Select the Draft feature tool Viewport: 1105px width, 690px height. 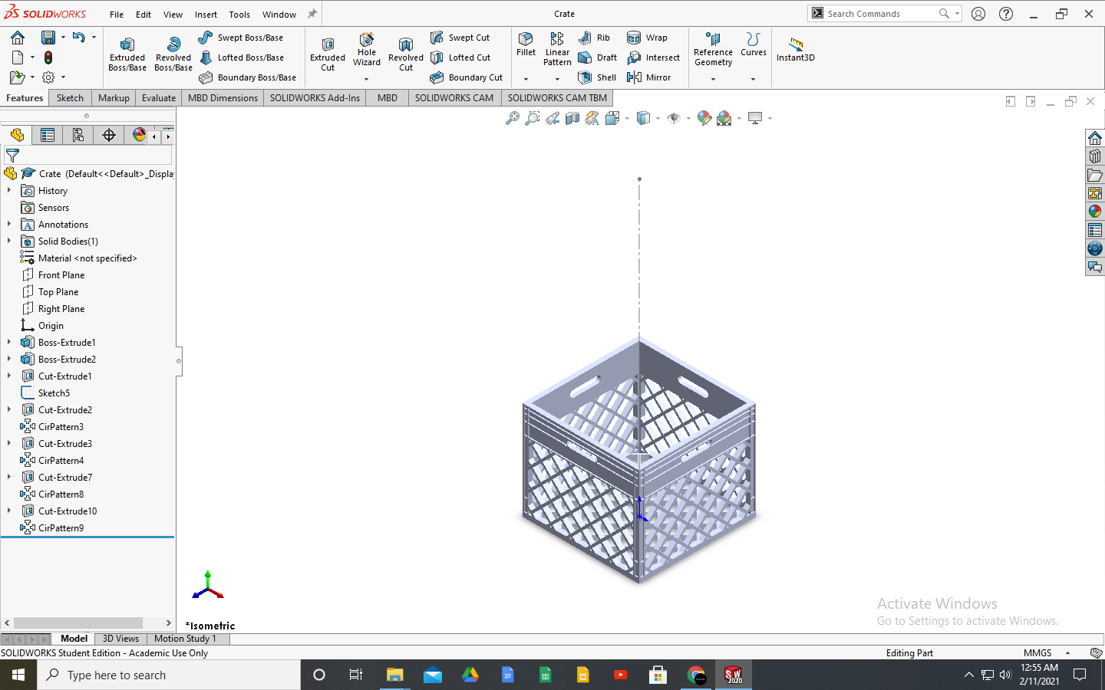pos(597,58)
